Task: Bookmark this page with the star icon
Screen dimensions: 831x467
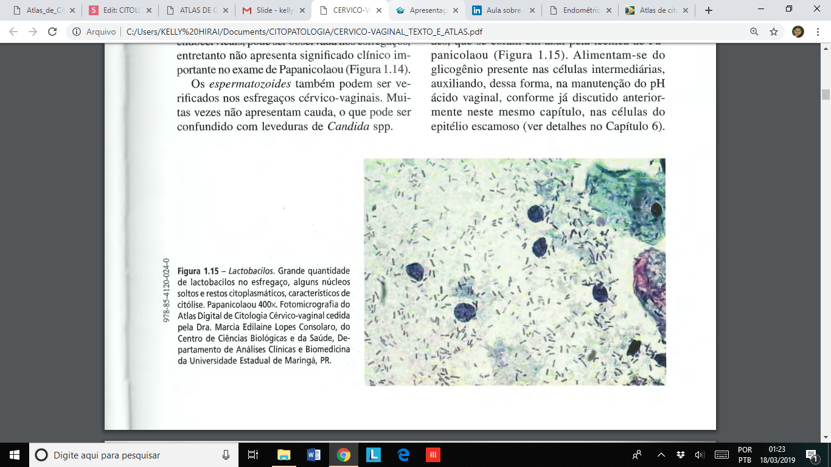Action: pyautogui.click(x=774, y=32)
